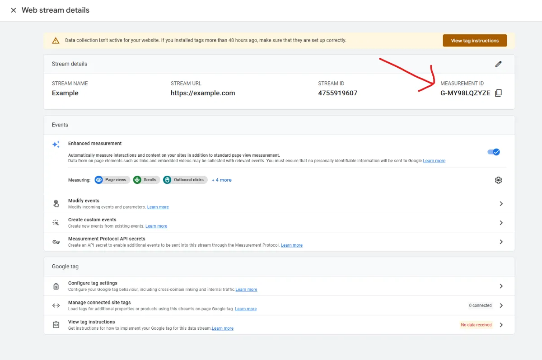Viewport: 542px width, 360px height.
Task: Click the Manage connected site tags code icon
Action: (x=56, y=305)
